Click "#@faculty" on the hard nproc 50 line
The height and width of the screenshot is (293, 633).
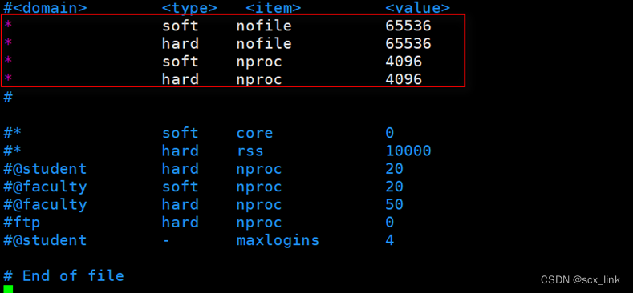45,204
